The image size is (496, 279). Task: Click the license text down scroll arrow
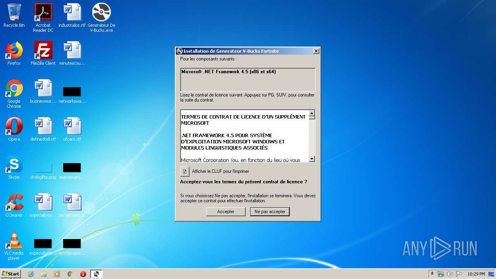point(312,159)
